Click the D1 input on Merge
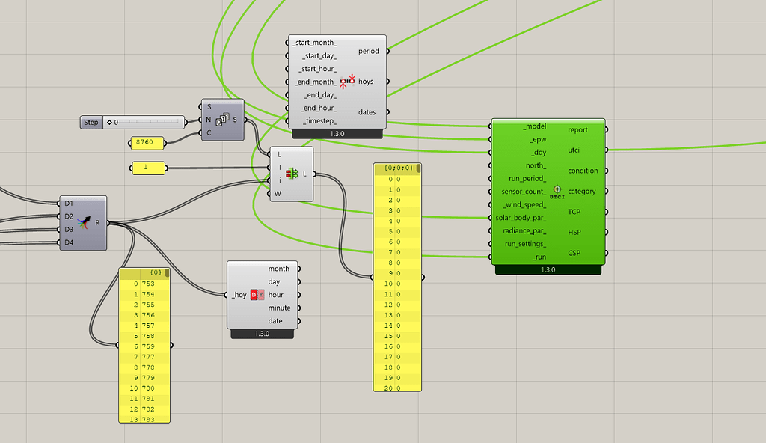The height and width of the screenshot is (443, 766). coord(68,203)
